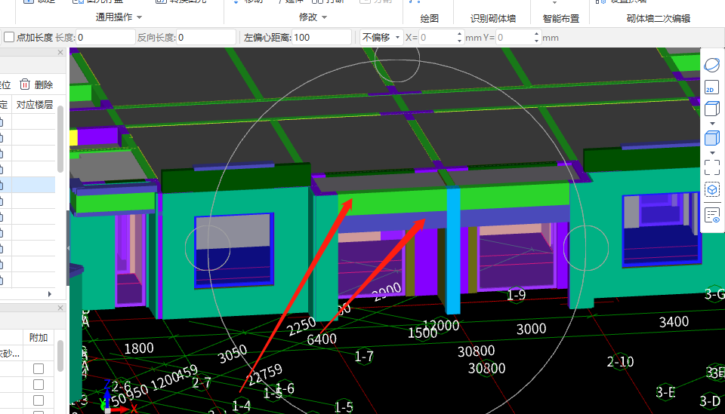The height and width of the screenshot is (414, 725).
Task: Expand dropdown under solid cube icon
Action: 712,153
